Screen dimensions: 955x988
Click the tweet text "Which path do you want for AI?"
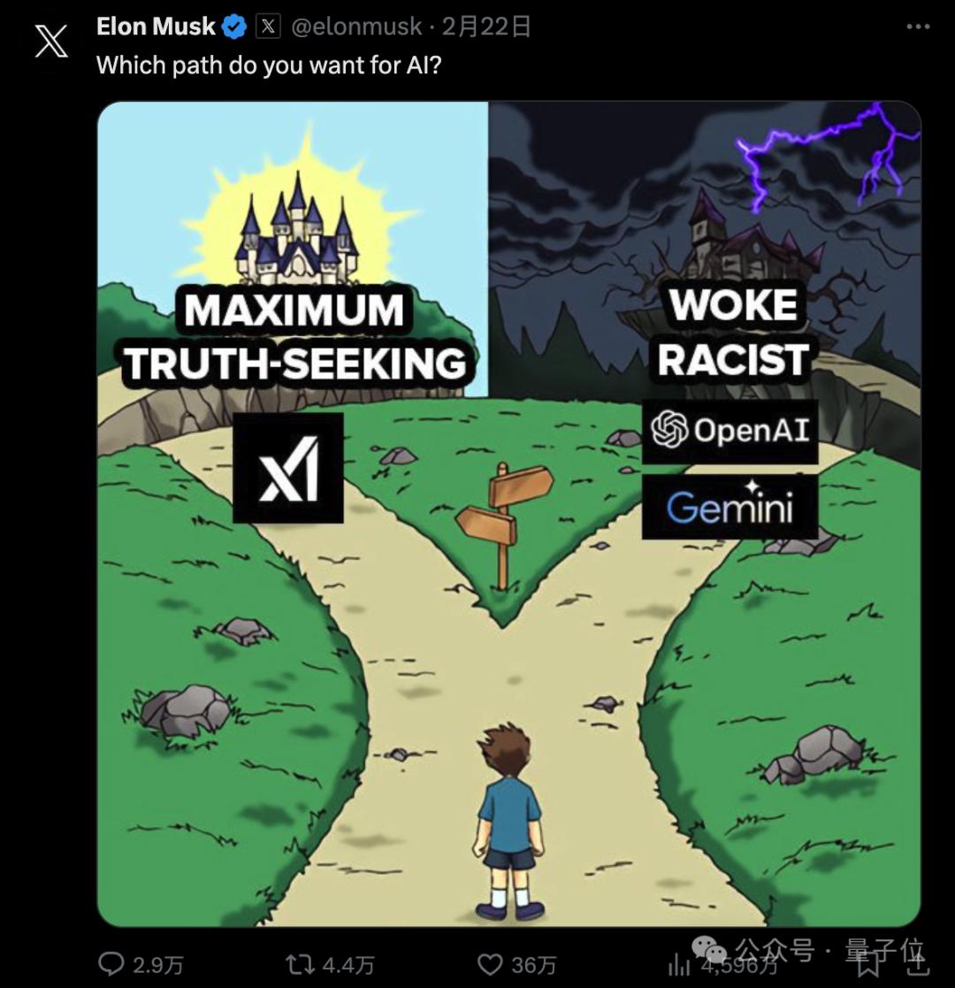click(x=269, y=65)
